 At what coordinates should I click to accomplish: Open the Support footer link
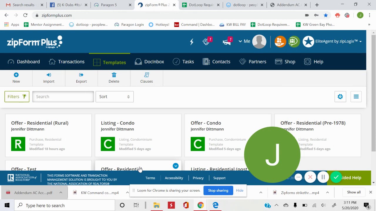point(219,178)
